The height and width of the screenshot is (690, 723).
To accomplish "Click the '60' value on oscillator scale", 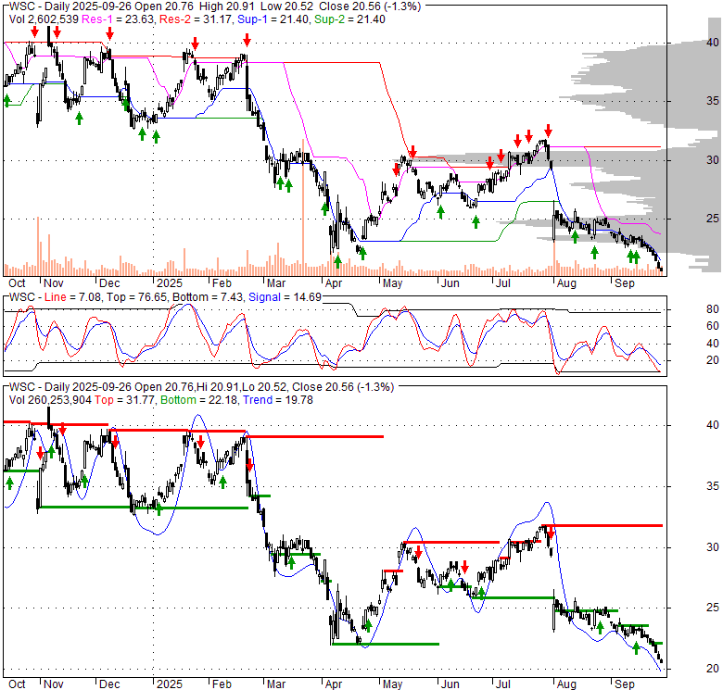I will [713, 326].
